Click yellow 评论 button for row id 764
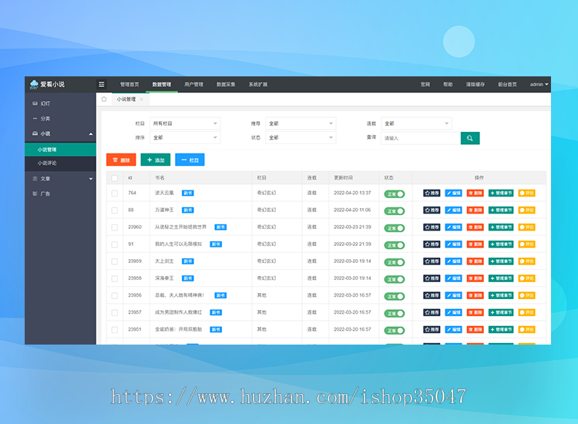The height and width of the screenshot is (424, 578). 526,193
